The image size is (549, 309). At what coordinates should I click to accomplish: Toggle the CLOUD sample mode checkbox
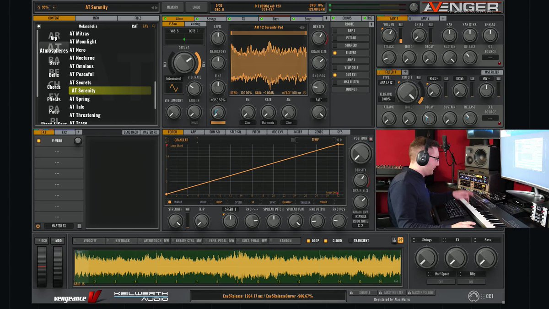(326, 240)
